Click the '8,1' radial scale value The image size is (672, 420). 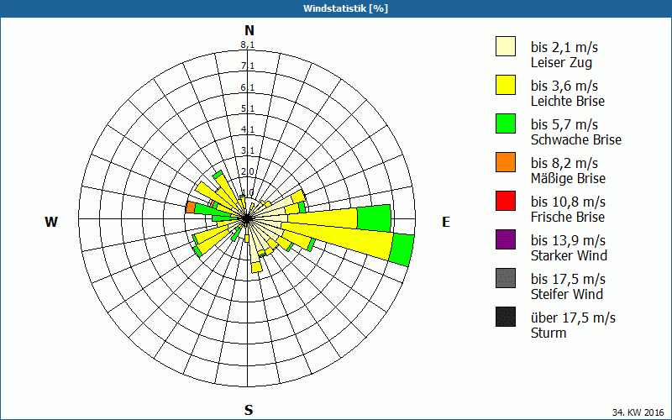click(247, 45)
